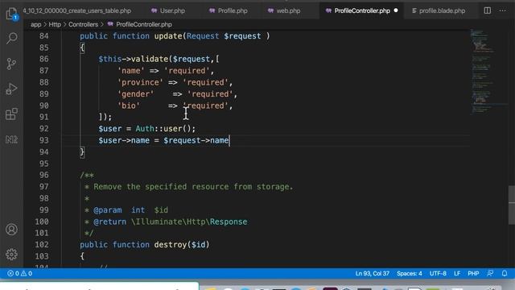Click 'Controllers' breadcrumb segment

pyautogui.click(x=83, y=24)
